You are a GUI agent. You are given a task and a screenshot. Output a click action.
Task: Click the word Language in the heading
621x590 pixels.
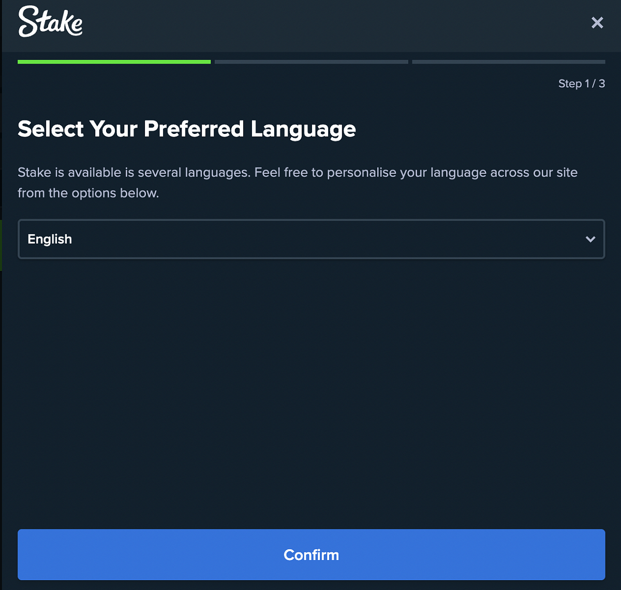pyautogui.click(x=303, y=129)
